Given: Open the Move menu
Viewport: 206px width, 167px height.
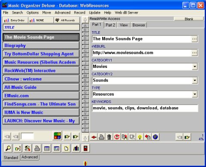Looking at the screenshot, I should click(46, 13).
